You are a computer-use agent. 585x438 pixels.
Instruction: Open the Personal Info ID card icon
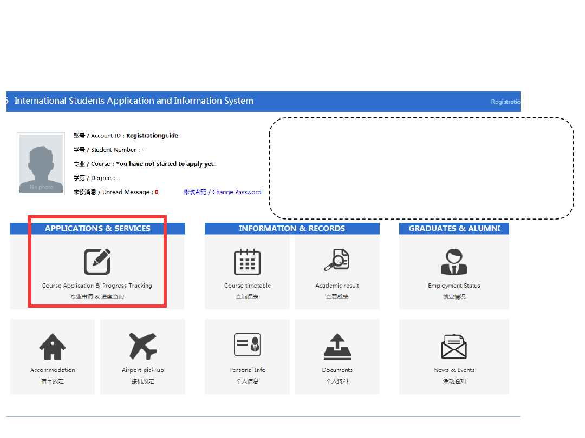click(247, 344)
